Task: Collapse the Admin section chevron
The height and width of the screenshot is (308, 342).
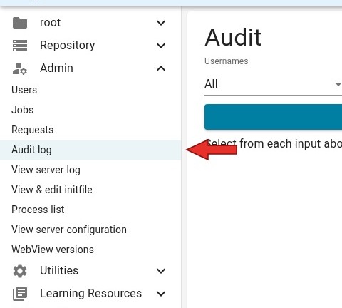Action: click(161, 68)
